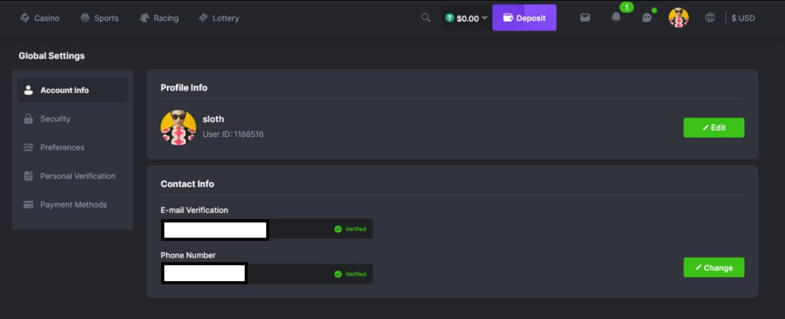Click the Change phone number button
Screen dimensions: 785x319
click(x=714, y=267)
